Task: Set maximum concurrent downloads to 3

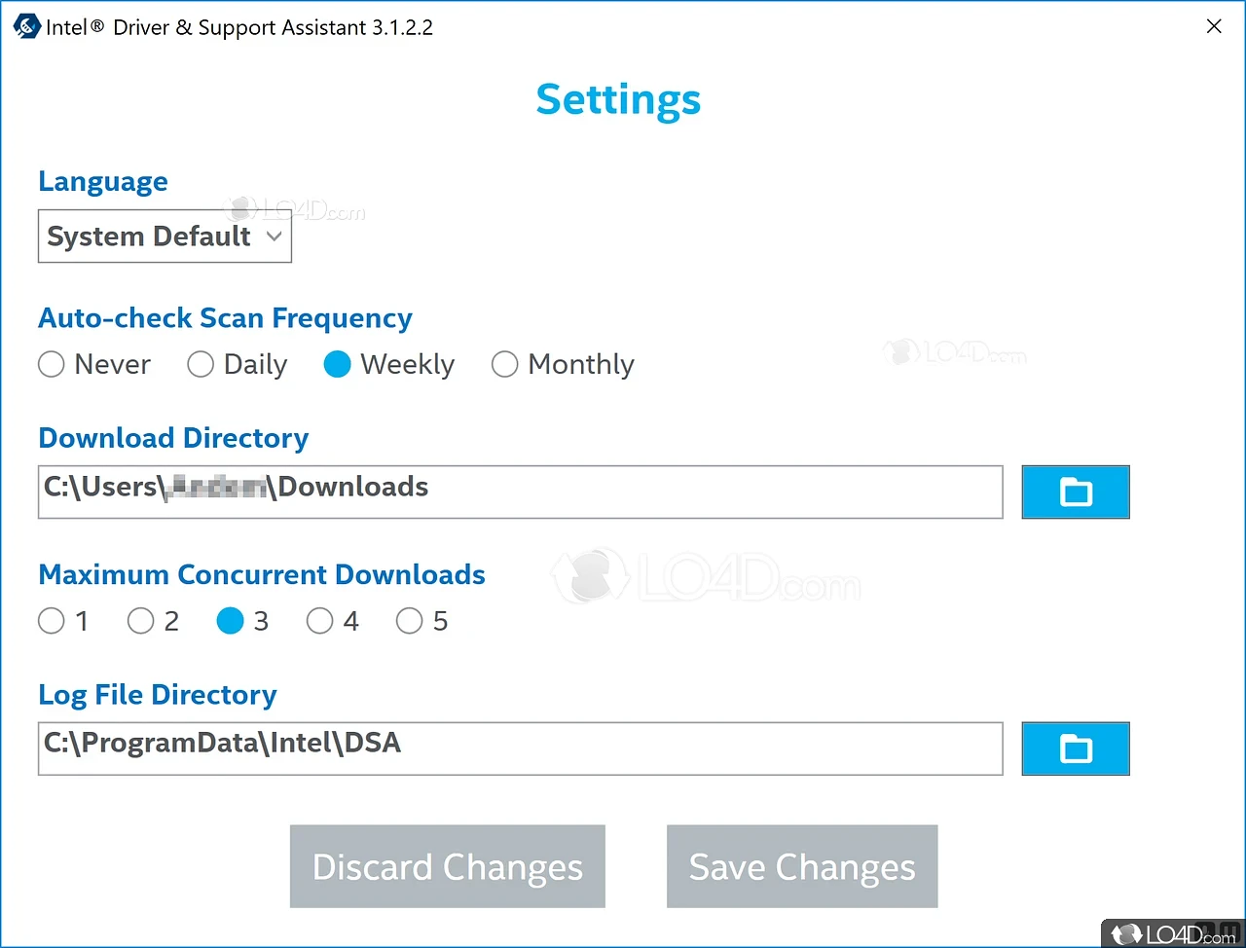Action: tap(231, 621)
